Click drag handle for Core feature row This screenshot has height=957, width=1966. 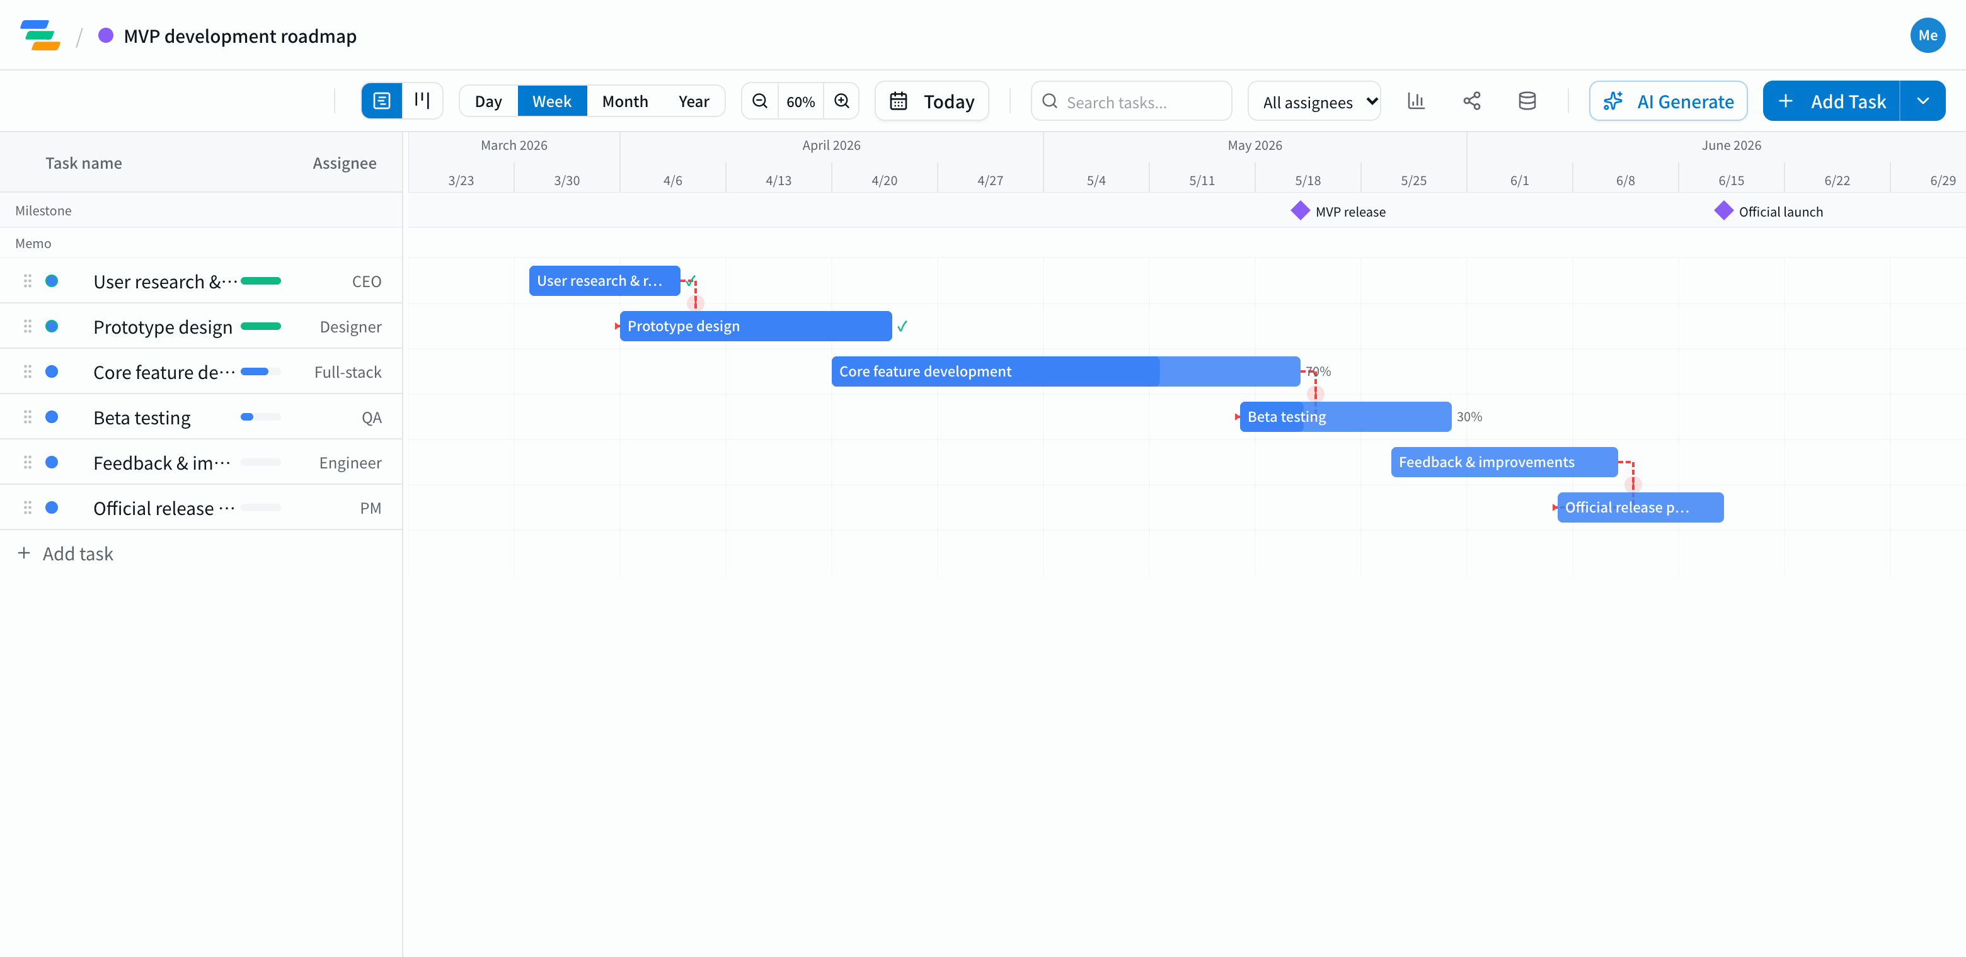coord(28,371)
